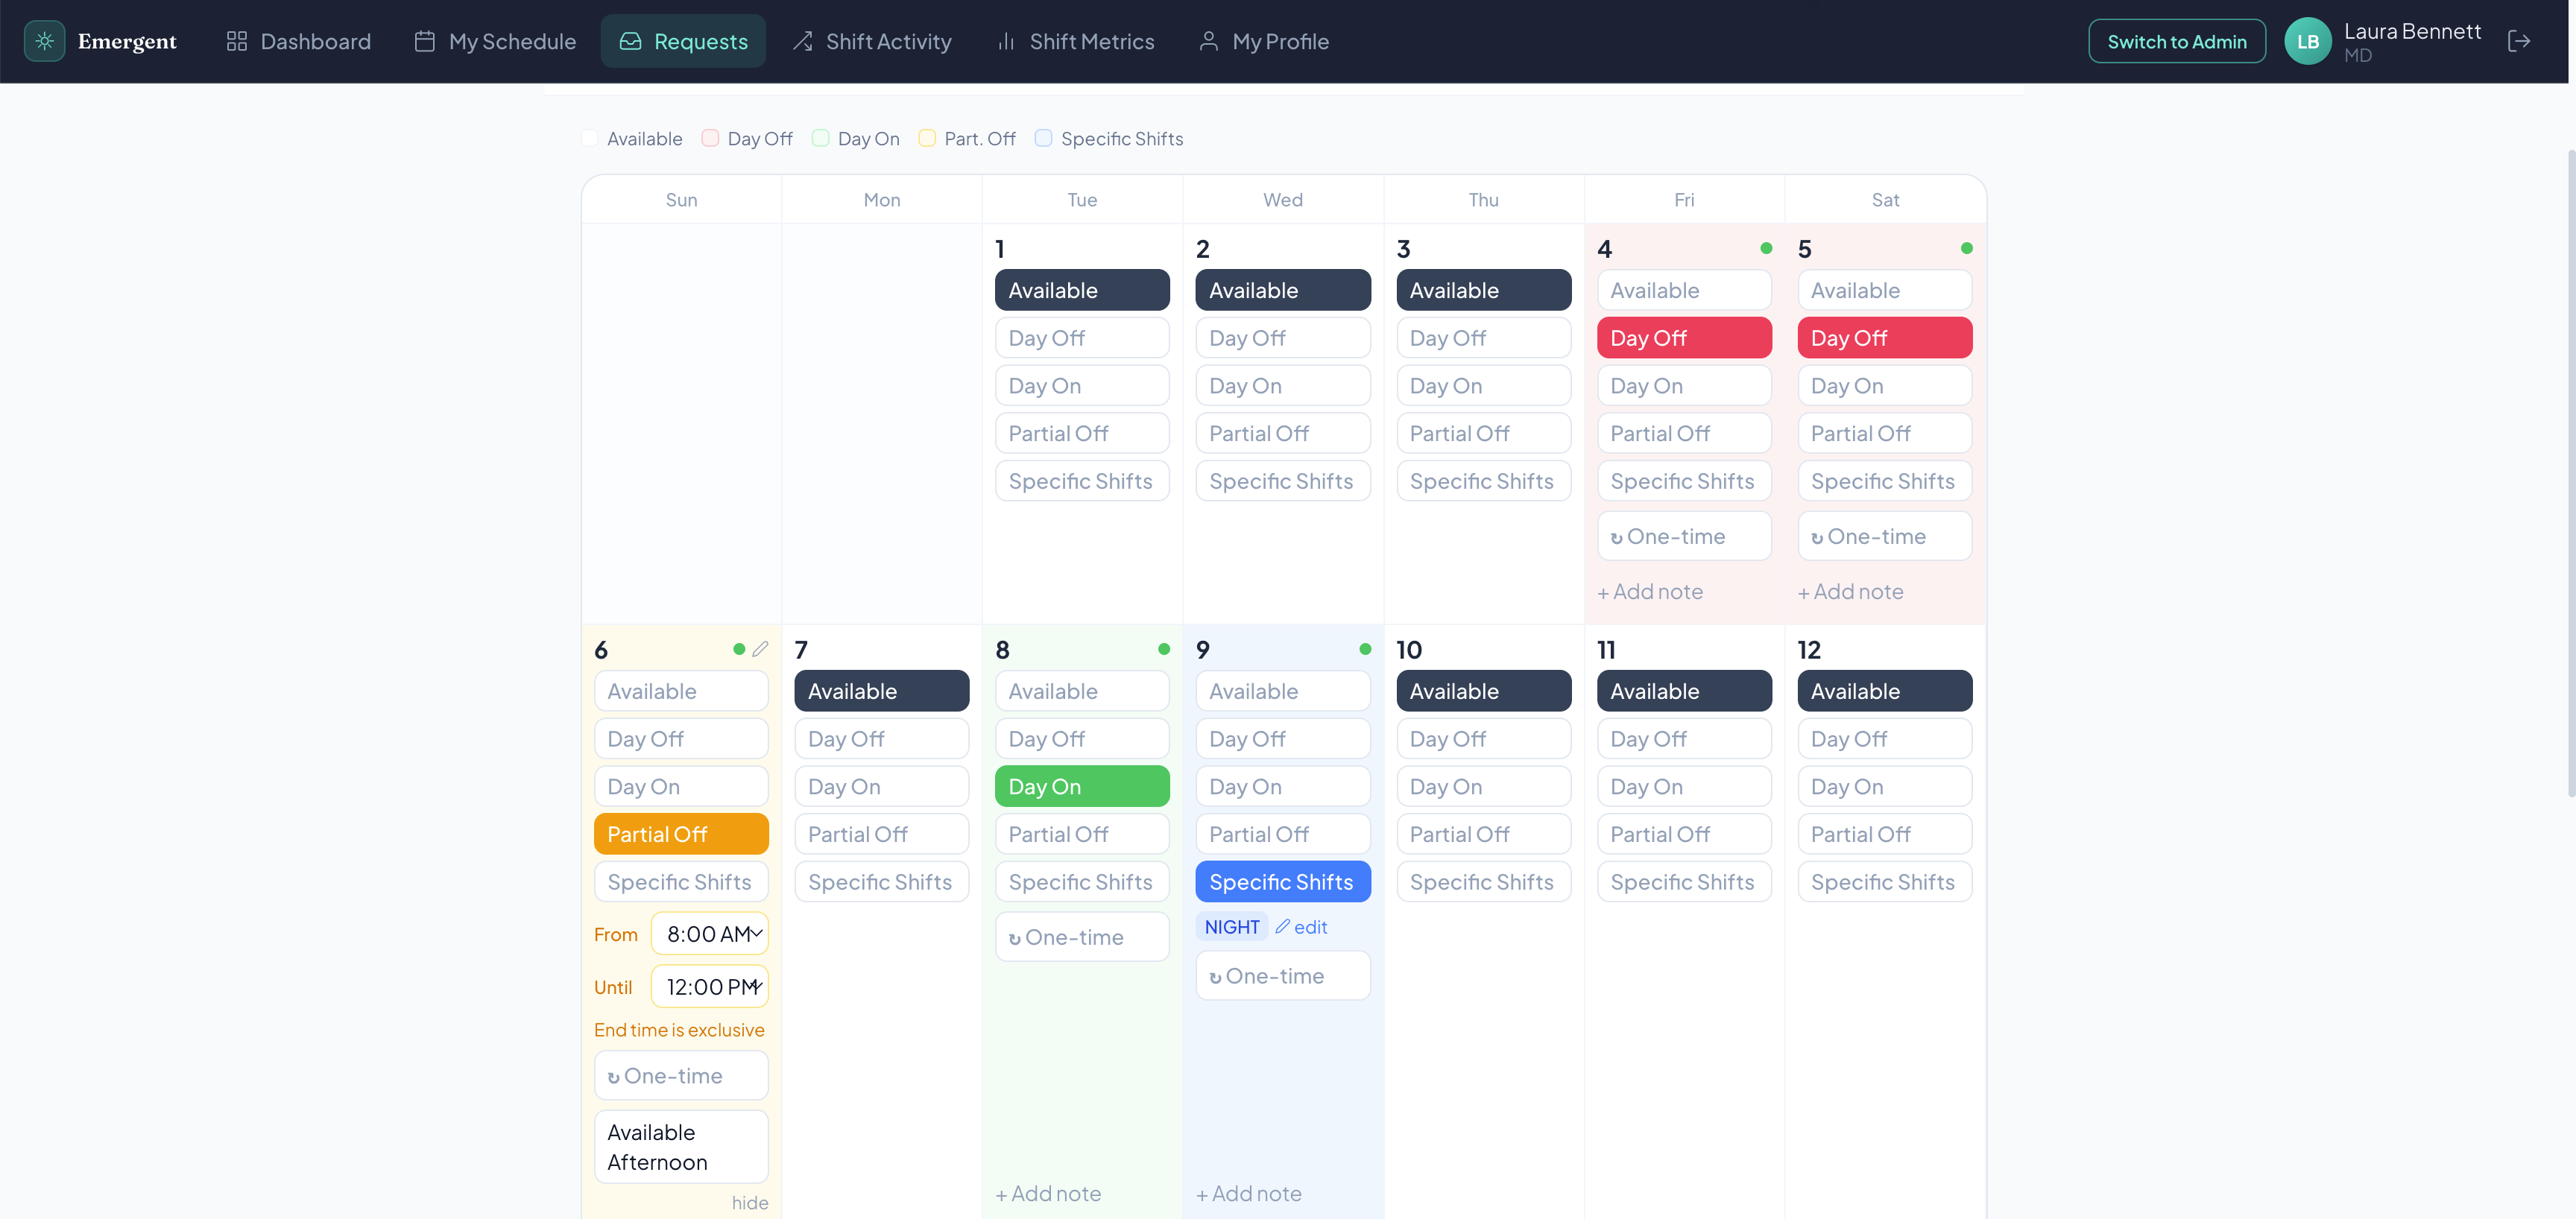This screenshot has width=2576, height=1219.
Task: Click the green status dot on day 4
Action: 1766,248
